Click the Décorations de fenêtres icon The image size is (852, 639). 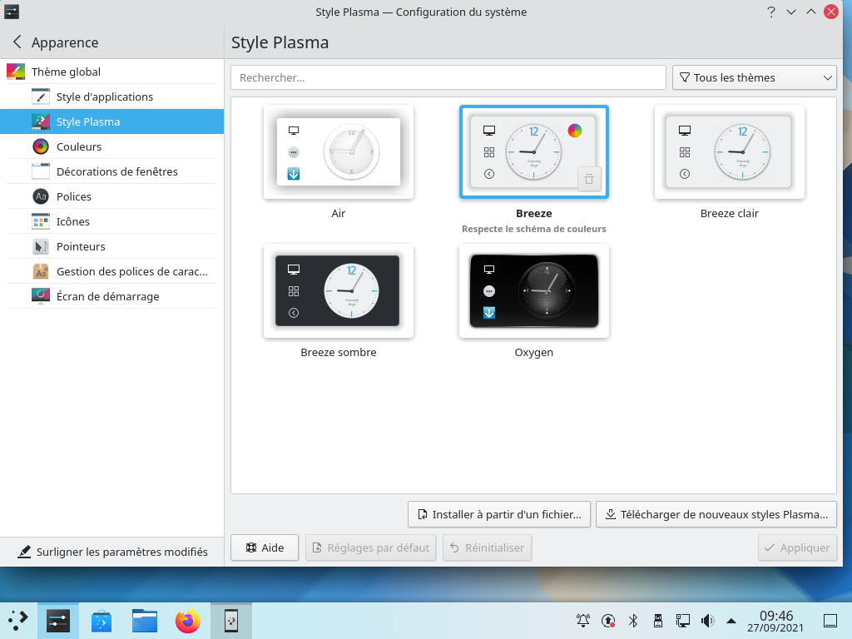click(x=41, y=171)
